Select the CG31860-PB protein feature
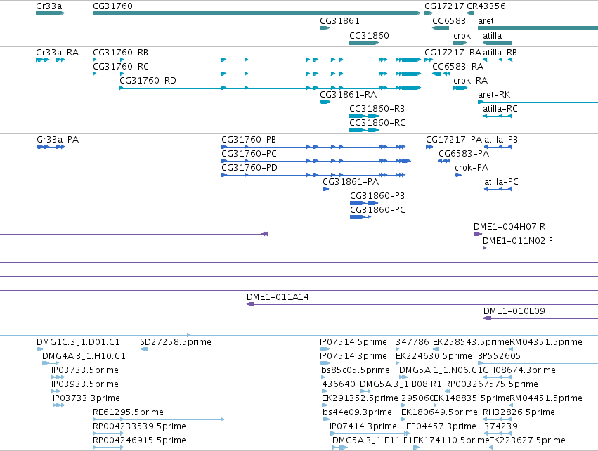The width and height of the screenshot is (598, 451). pyautogui.click(x=364, y=203)
